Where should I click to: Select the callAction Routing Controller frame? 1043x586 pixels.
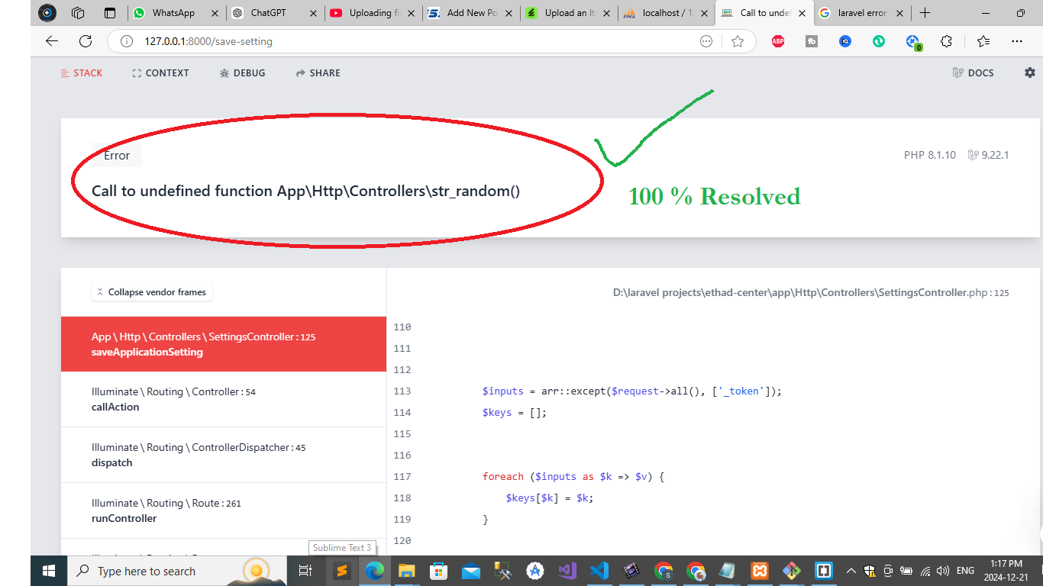[224, 399]
